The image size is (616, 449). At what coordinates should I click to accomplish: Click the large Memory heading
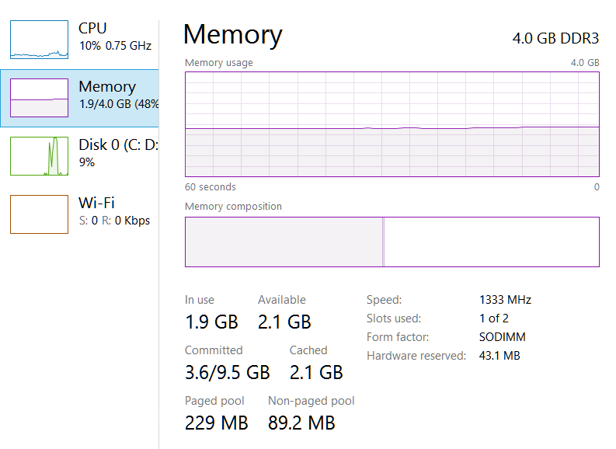click(232, 35)
